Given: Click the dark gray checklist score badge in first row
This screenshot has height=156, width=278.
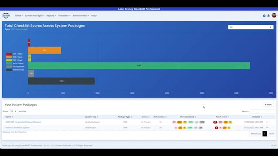Looking at the screenshot, I should click(x=202, y=122).
